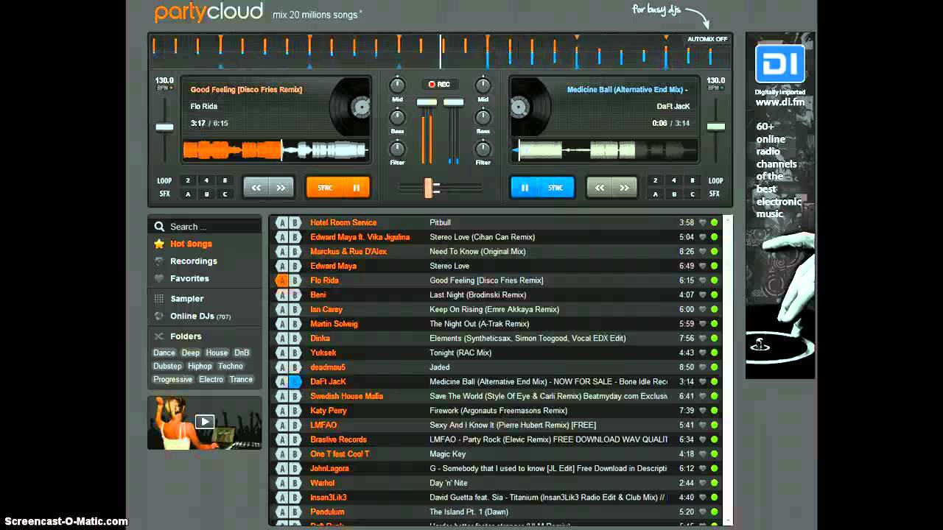Load Jaded by deadmau5 to deck B
This screenshot has width=943, height=530.
[295, 367]
